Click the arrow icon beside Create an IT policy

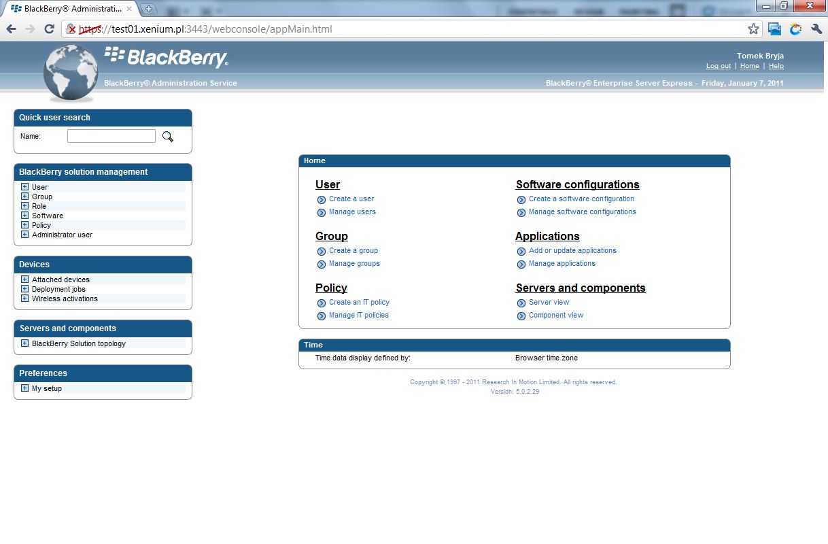pyautogui.click(x=322, y=303)
